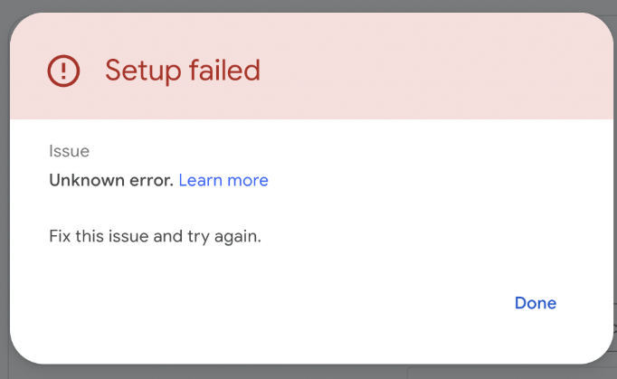This screenshot has height=379, width=617.
Task: Dismiss the Setup failed dialog with Done
Action: pos(536,303)
